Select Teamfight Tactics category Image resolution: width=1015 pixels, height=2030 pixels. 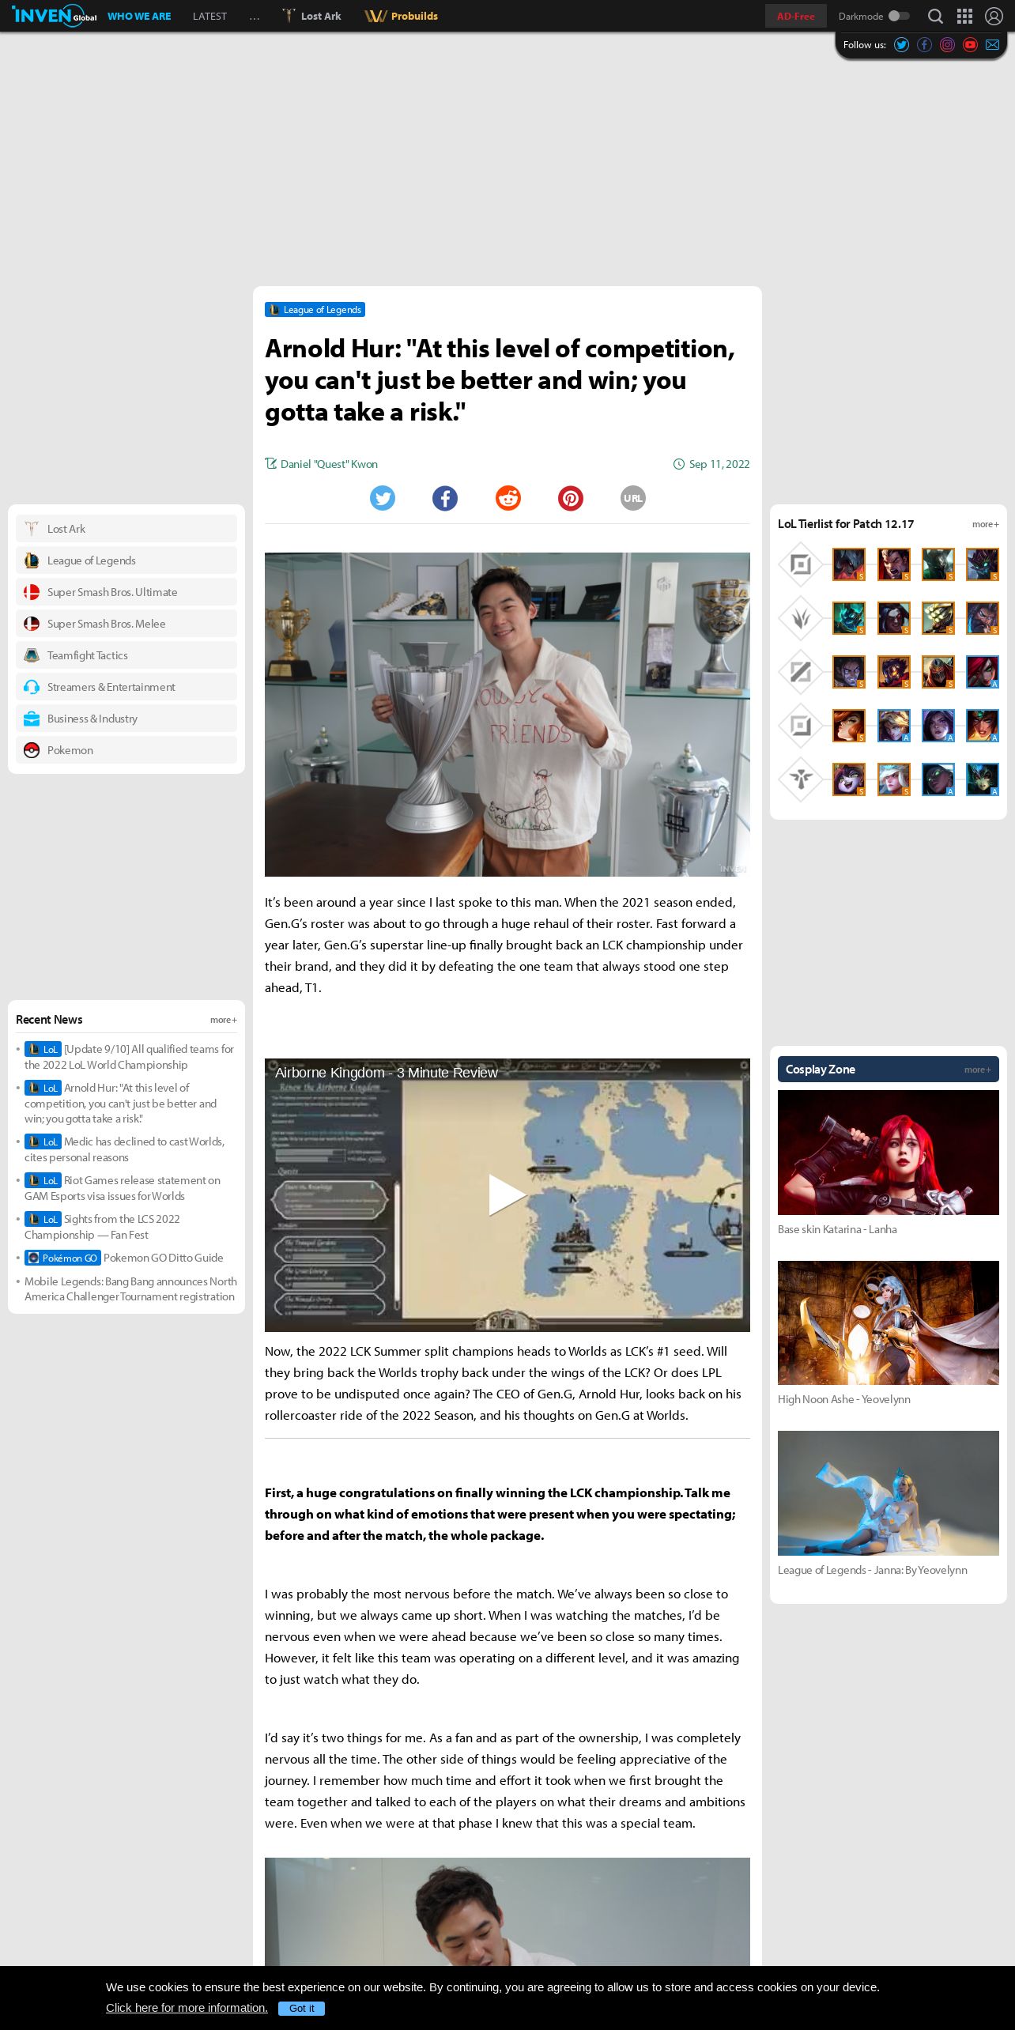pyautogui.click(x=126, y=655)
